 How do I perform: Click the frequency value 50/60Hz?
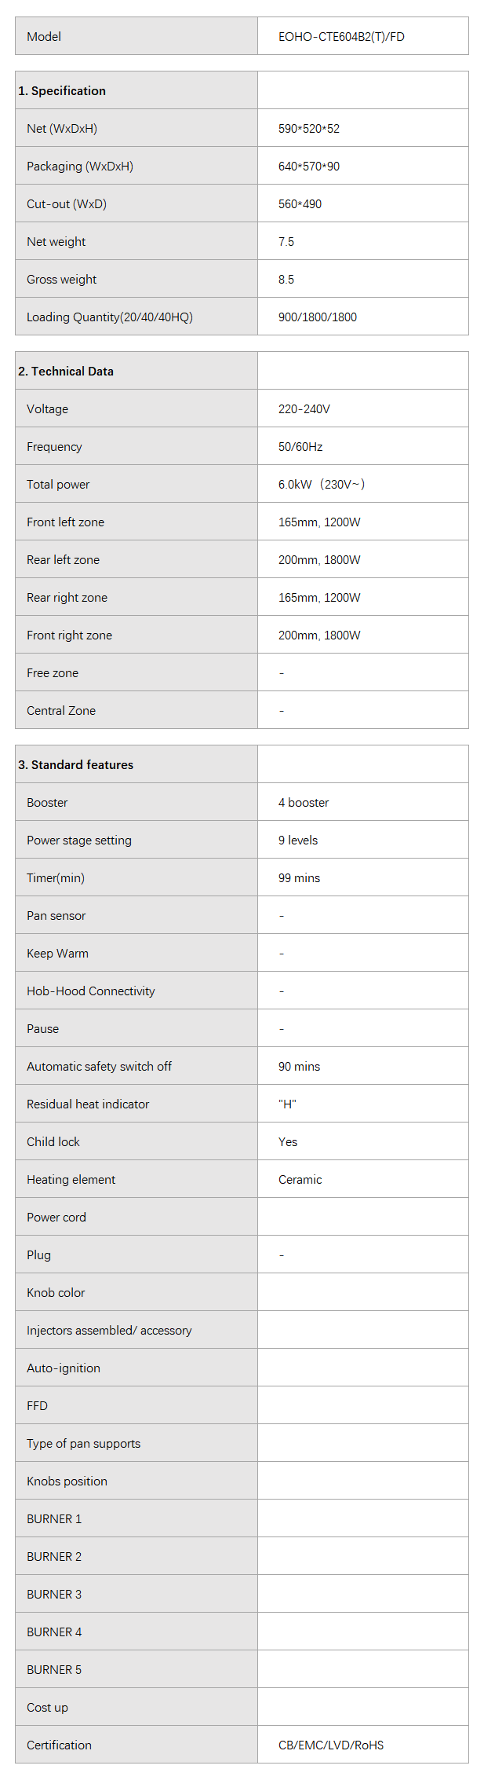click(x=300, y=447)
